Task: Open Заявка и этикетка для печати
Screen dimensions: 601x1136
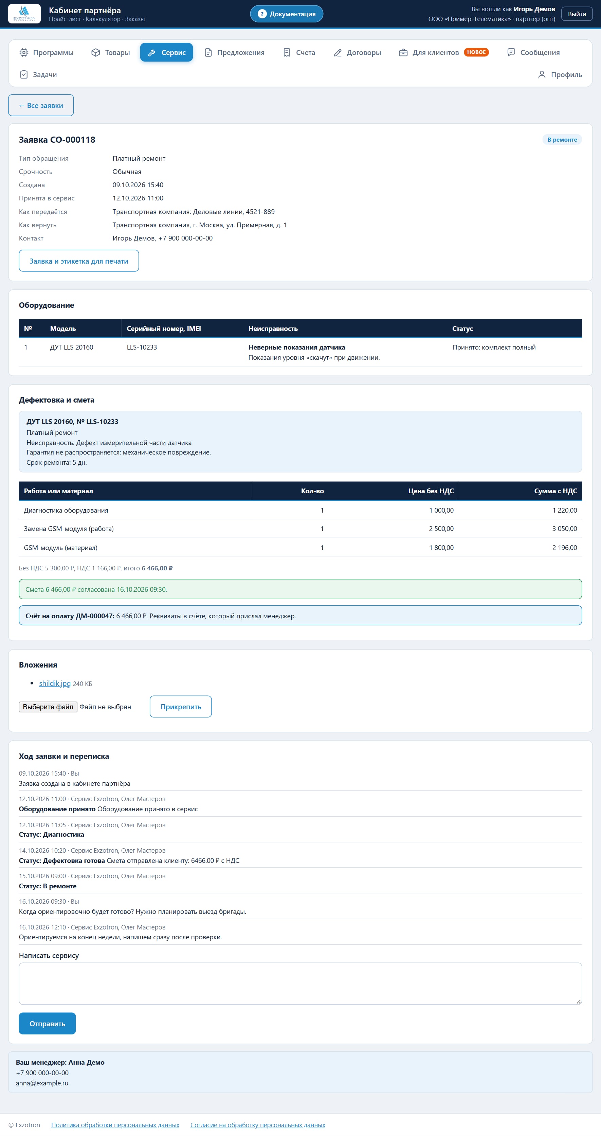Action: [x=79, y=261]
